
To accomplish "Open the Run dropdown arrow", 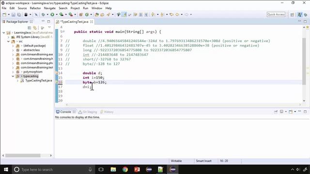I will (57, 14).
